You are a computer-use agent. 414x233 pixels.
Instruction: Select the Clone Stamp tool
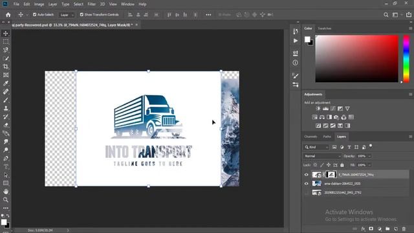click(6, 108)
